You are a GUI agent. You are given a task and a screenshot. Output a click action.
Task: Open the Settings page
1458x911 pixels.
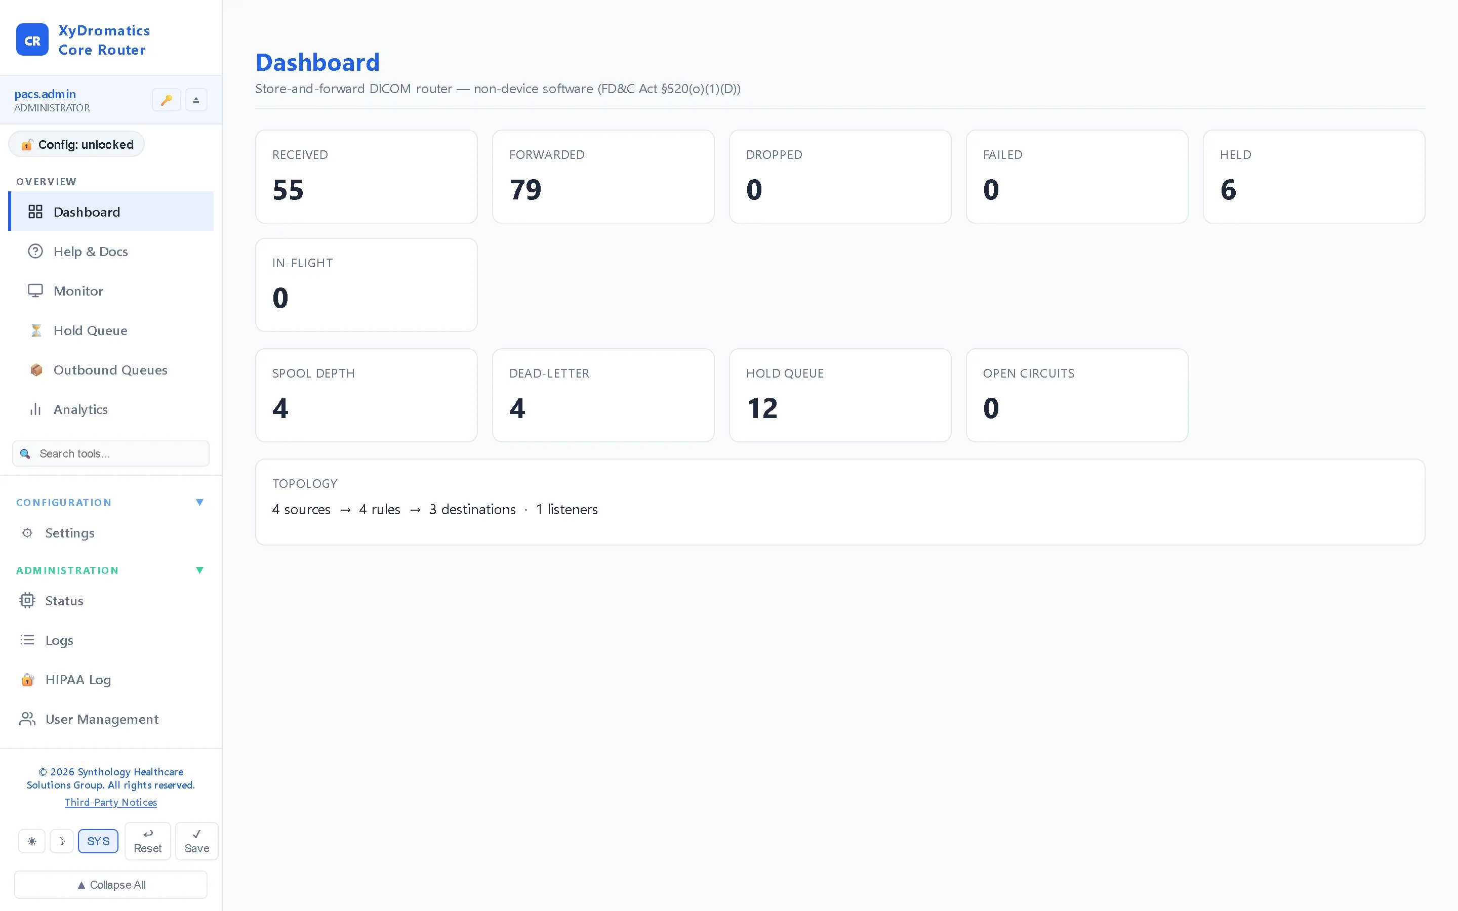point(111,532)
